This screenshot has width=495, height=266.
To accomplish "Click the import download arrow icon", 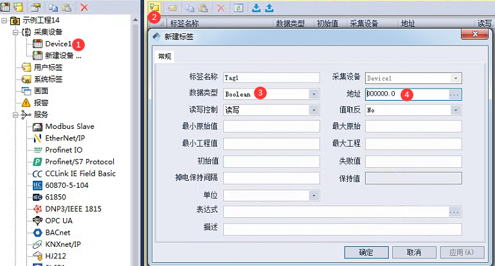I will [256, 8].
